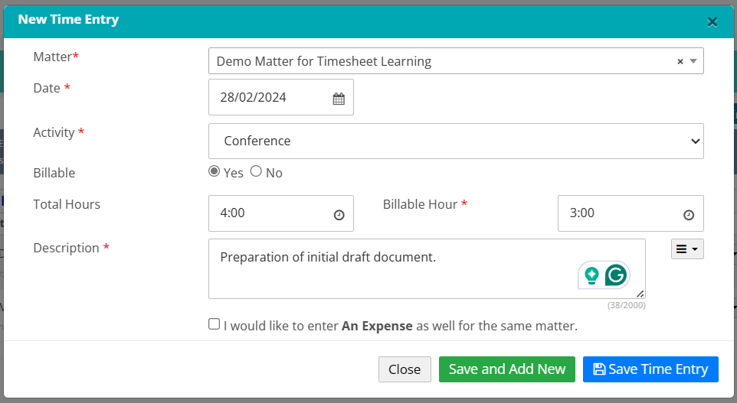Click the Total Hours field showing 4:00
This screenshot has width=737, height=403.
click(272, 213)
